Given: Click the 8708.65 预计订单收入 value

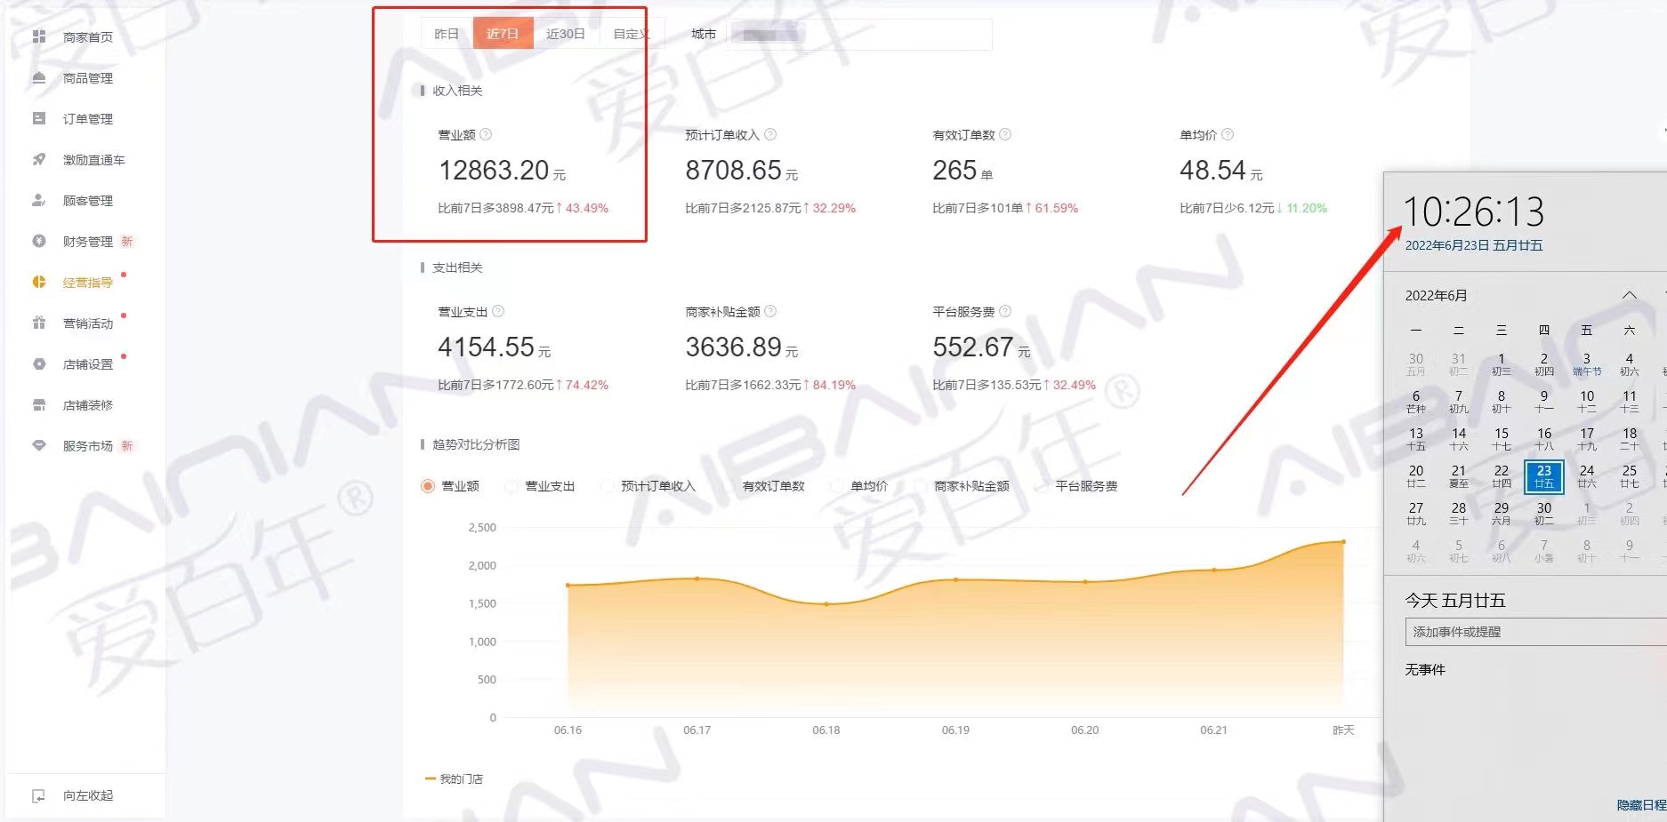Looking at the screenshot, I should click(x=734, y=170).
